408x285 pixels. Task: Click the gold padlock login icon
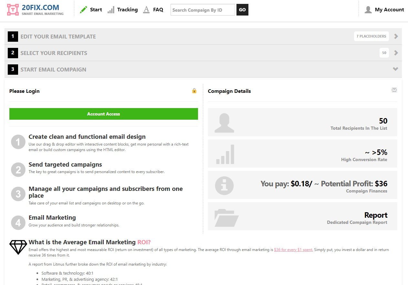194,91
